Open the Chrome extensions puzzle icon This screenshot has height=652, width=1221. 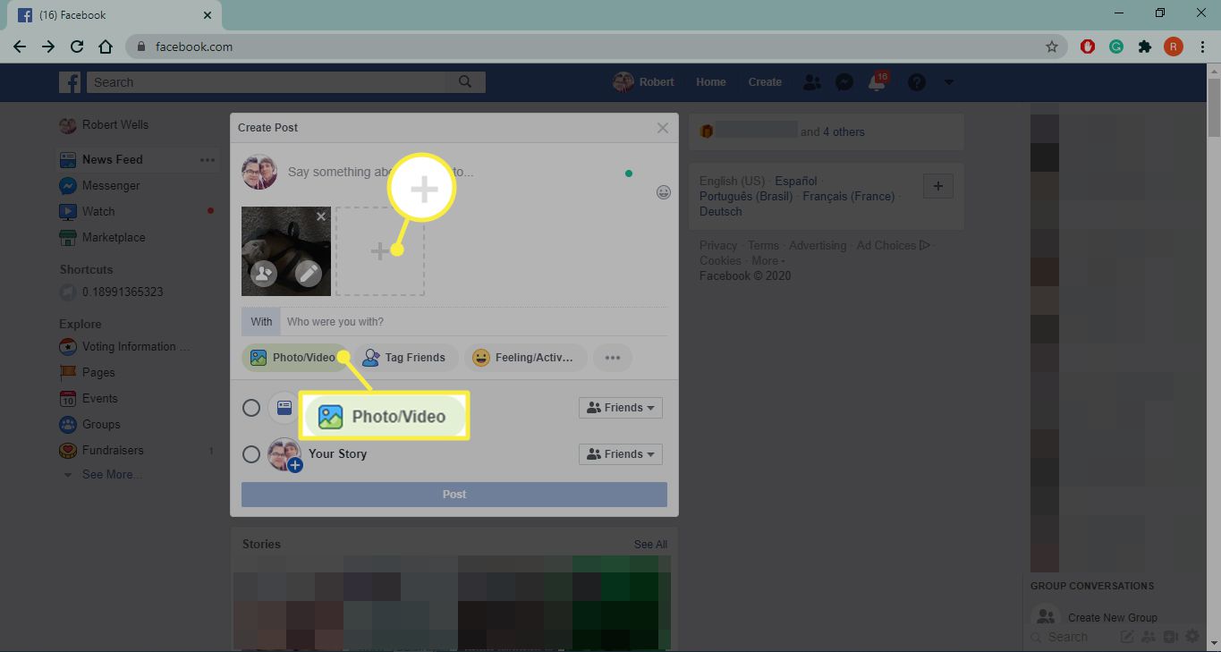click(x=1145, y=47)
